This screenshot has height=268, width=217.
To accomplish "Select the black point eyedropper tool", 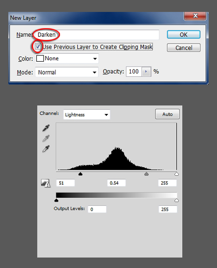I will click(46, 128).
